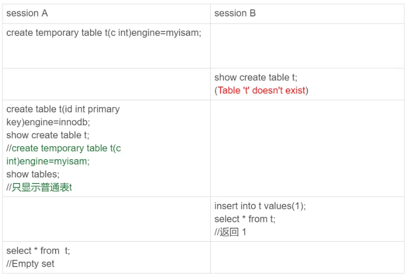The image size is (410, 278).
Task: Click the red 'Table 't' doesn't exist' error
Action: (262, 91)
